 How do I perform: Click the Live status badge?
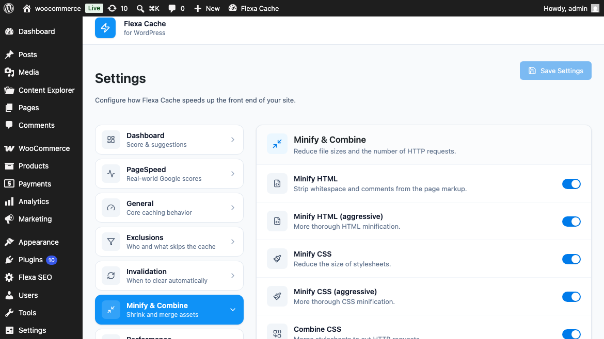(94, 8)
